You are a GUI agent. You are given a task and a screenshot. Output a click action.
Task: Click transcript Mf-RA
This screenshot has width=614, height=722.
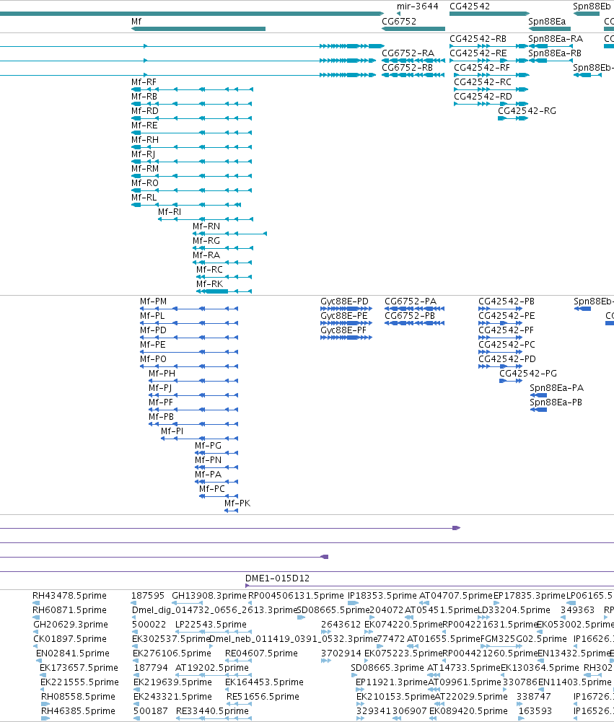[206, 255]
